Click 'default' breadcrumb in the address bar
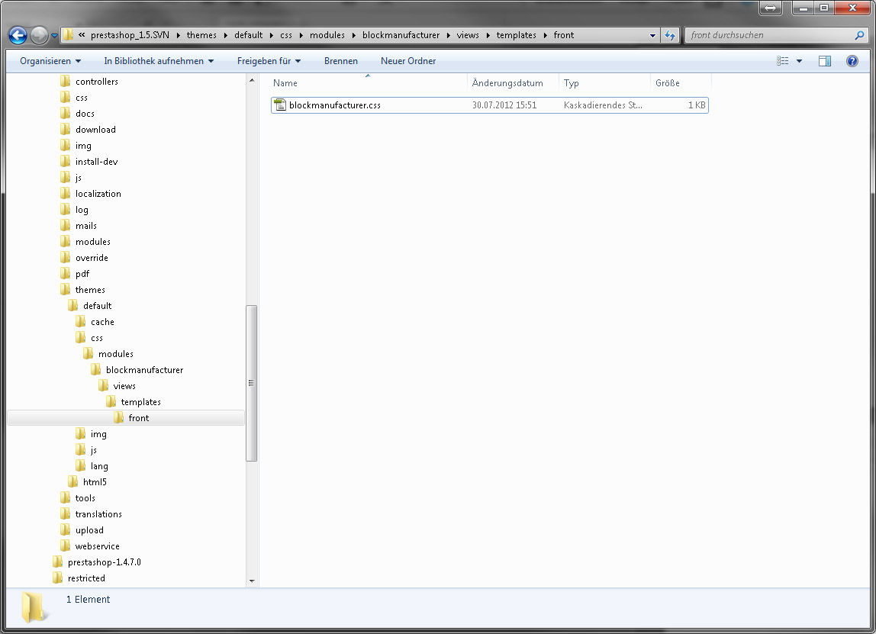 coord(248,35)
